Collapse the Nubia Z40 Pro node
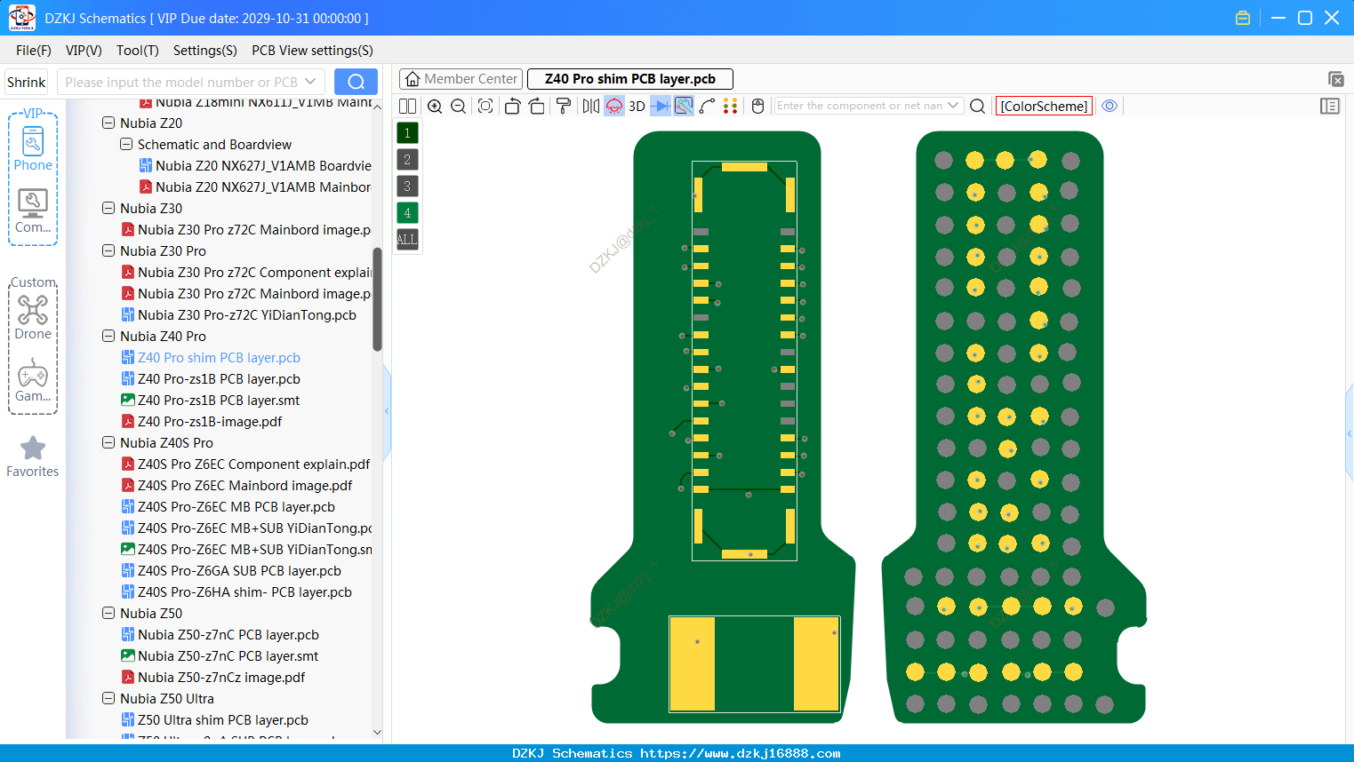The width and height of the screenshot is (1354, 762). click(108, 337)
